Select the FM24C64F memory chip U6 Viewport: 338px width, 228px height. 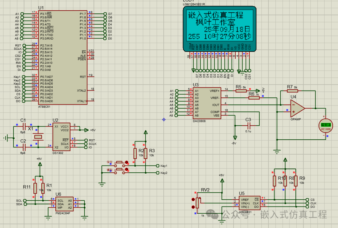click(64, 204)
